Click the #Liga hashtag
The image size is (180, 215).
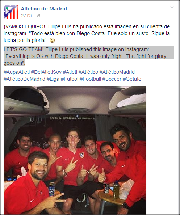(53, 79)
